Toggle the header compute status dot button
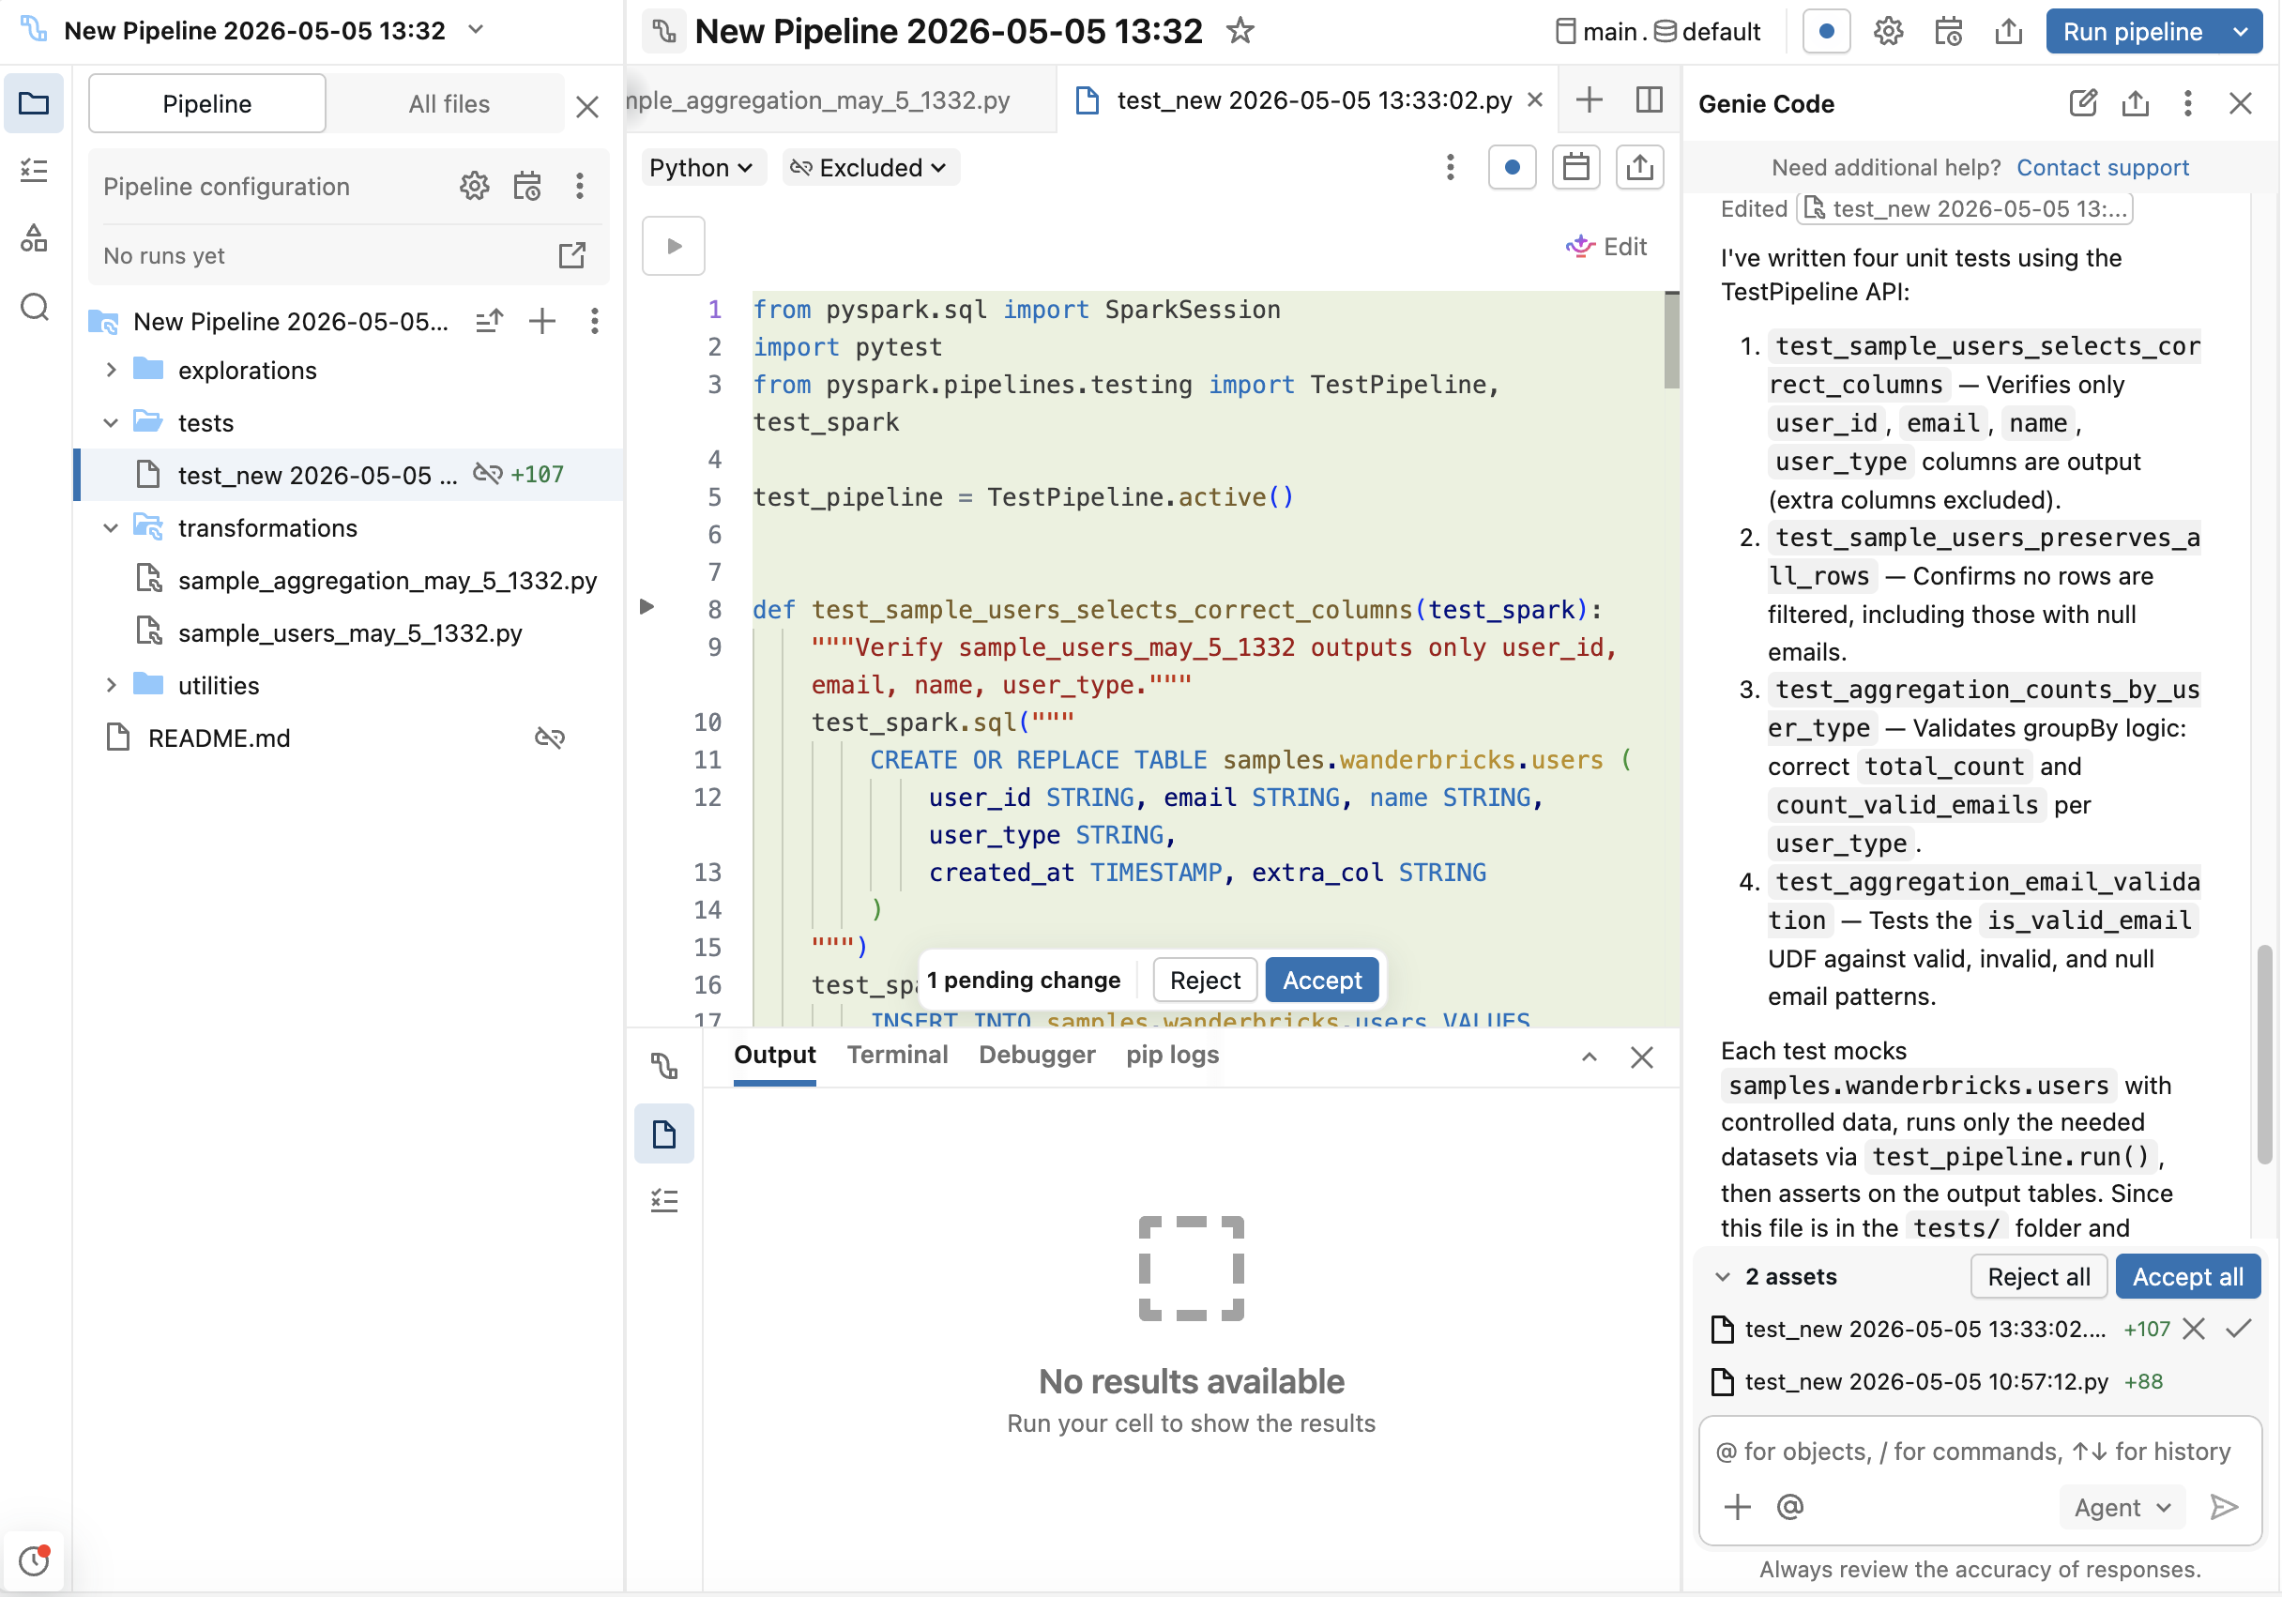 [x=1826, y=32]
